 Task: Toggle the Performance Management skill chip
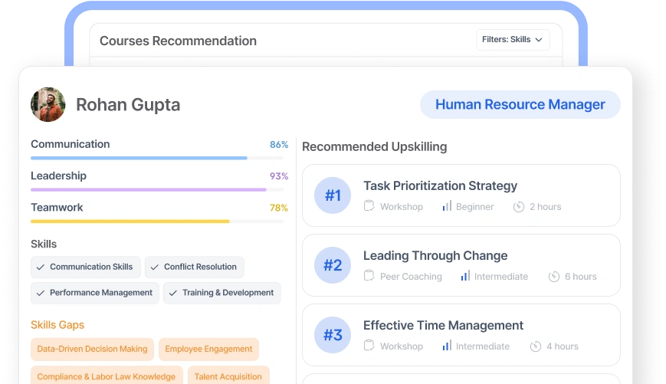(95, 293)
